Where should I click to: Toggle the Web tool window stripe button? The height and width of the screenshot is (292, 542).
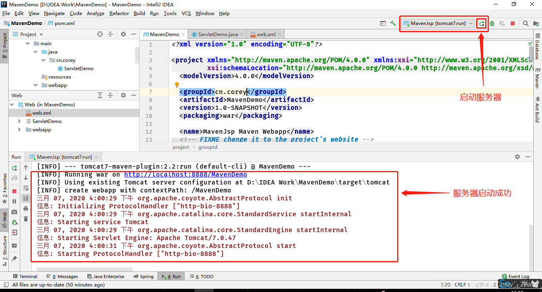coord(4,219)
